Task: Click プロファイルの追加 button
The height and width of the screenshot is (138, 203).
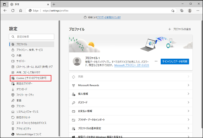Action: (180, 29)
